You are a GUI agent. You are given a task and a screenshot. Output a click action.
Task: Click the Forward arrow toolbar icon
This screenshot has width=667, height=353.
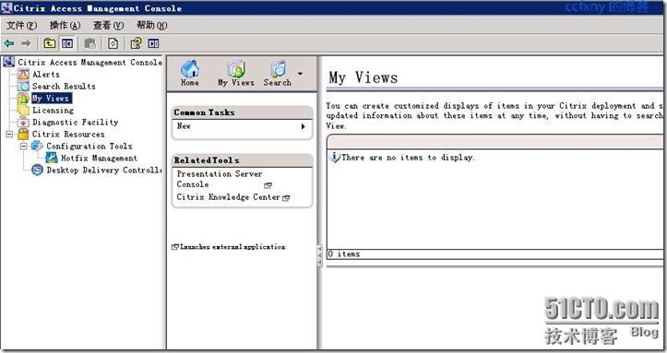[x=26, y=43]
